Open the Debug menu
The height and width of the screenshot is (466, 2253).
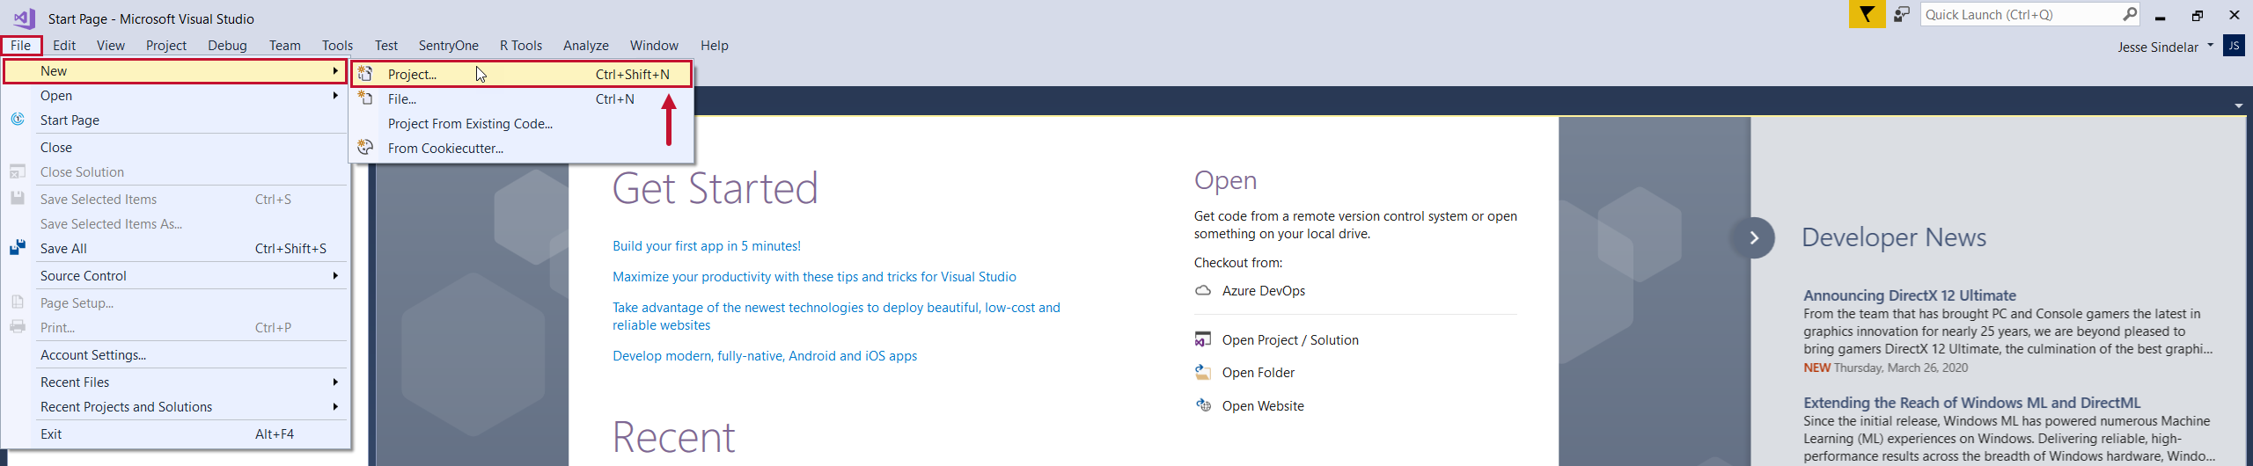tap(227, 46)
